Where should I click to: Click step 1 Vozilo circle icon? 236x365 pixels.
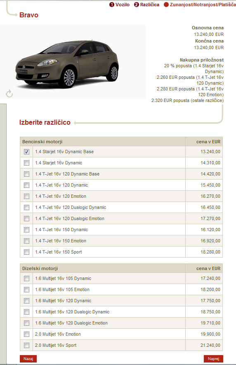pyautogui.click(x=112, y=5)
